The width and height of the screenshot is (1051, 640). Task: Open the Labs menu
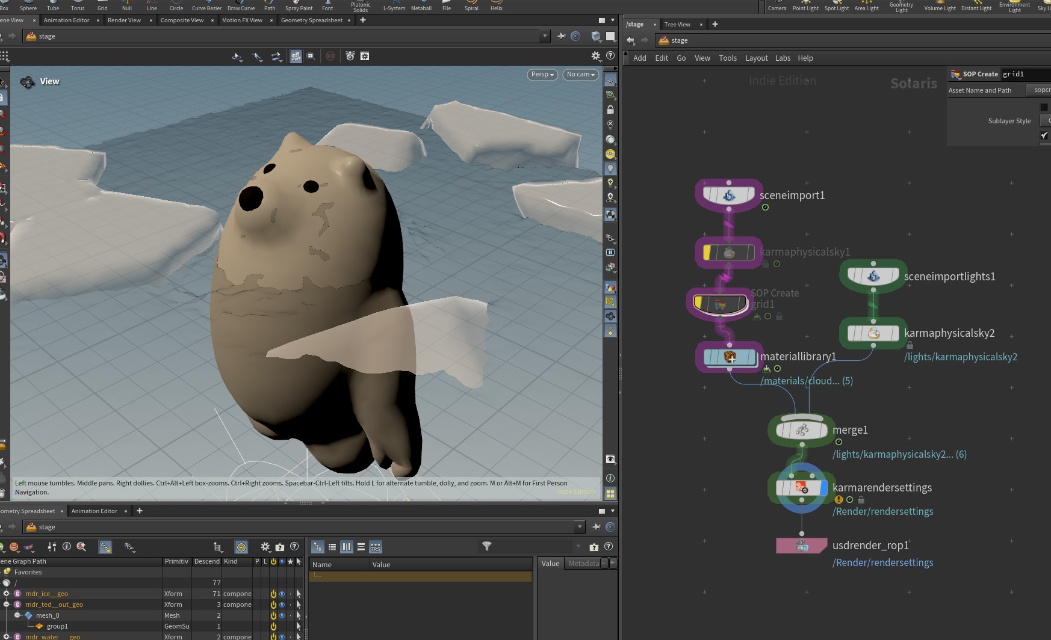tap(783, 58)
